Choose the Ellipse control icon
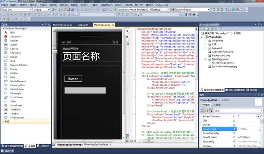 6,57
